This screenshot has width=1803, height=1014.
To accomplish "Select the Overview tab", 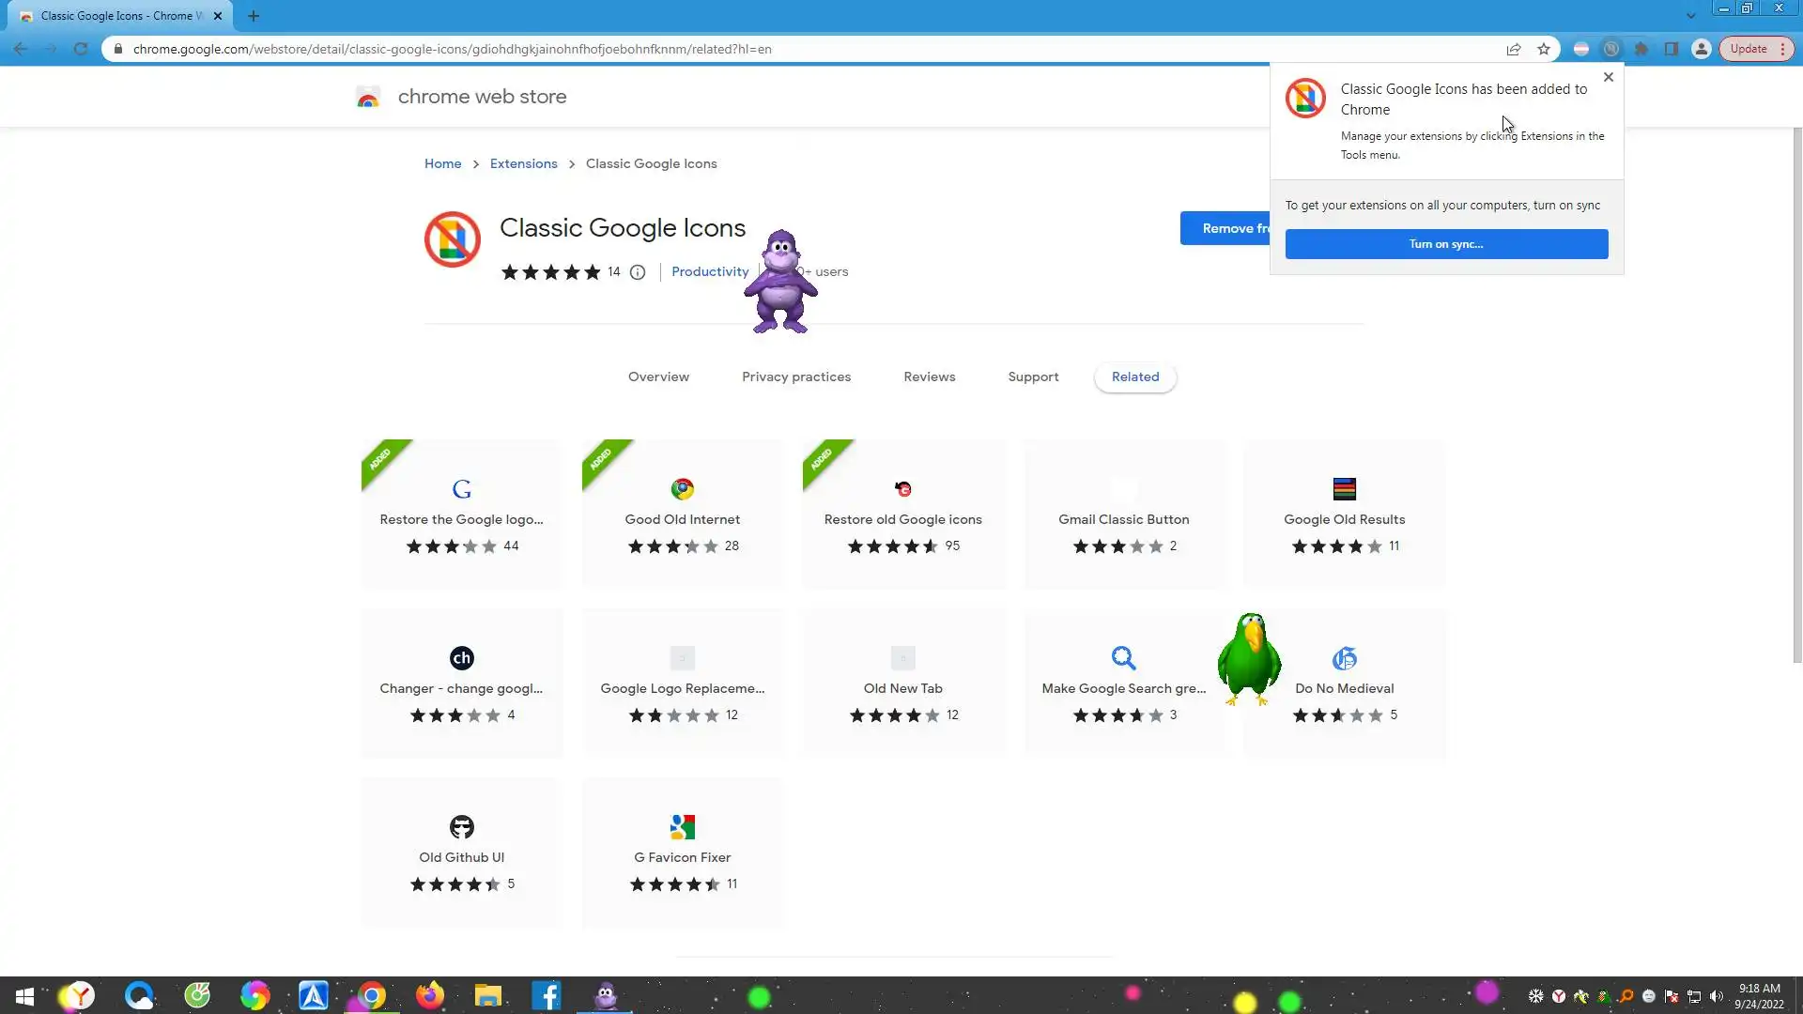I will 658,376.
